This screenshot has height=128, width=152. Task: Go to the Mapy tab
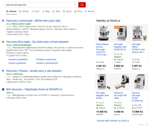click(x=46, y=11)
